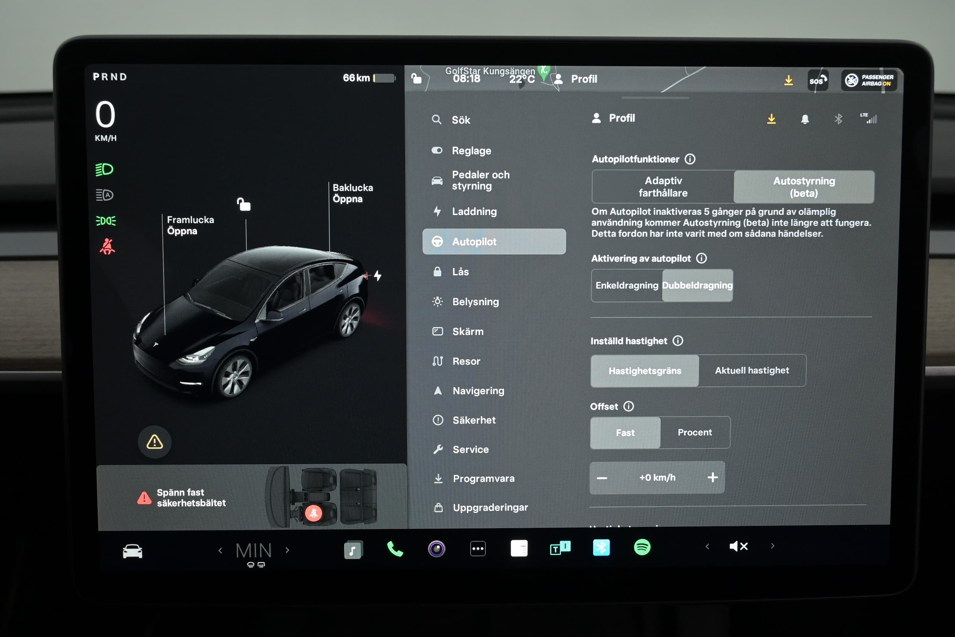The height and width of the screenshot is (637, 955).
Task: Open the all apps three-dot launcher
Action: coord(478,548)
